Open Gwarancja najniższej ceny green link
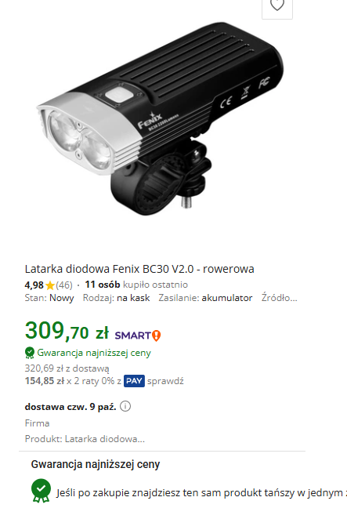 point(94,353)
